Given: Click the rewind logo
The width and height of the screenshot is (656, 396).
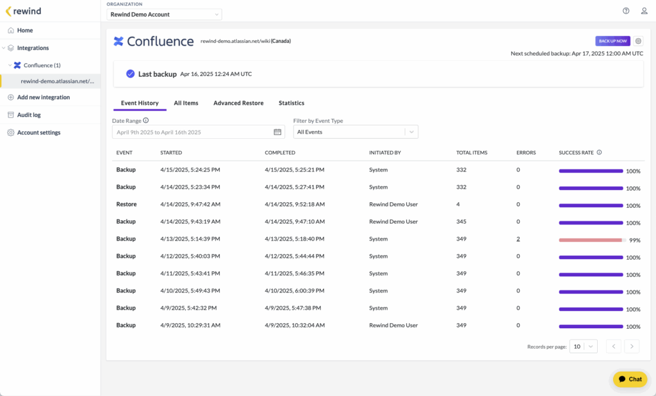Looking at the screenshot, I should click(x=24, y=12).
